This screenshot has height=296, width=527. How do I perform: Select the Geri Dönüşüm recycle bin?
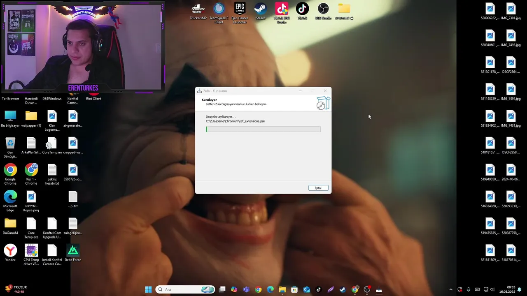pos(10,147)
